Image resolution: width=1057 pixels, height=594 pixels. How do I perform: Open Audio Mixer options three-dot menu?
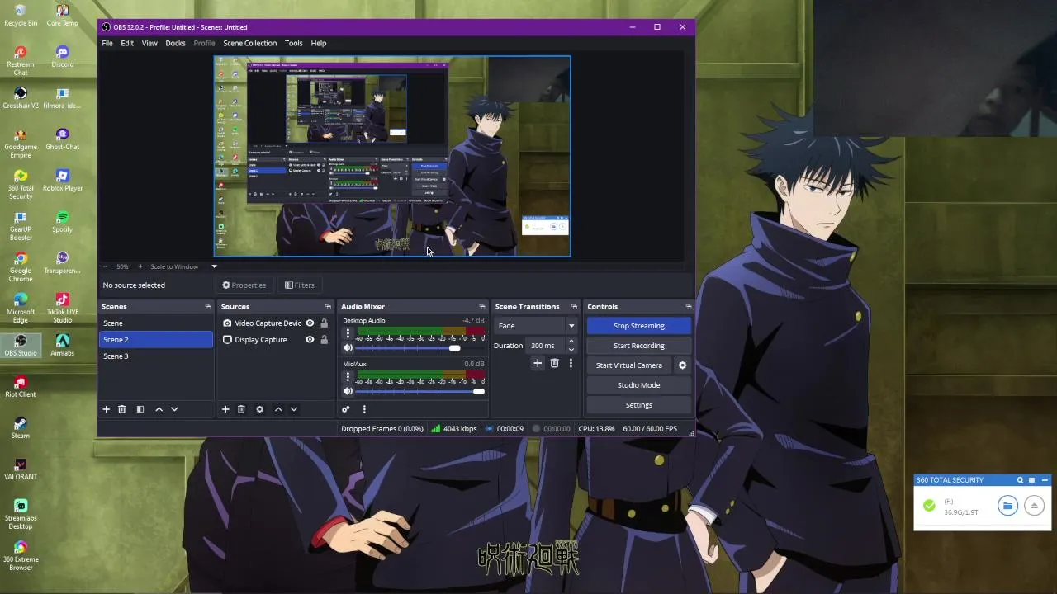pyautogui.click(x=364, y=409)
